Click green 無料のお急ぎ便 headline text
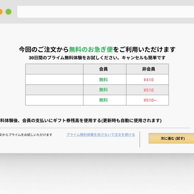This screenshot has width=194, height=194. (x=91, y=49)
